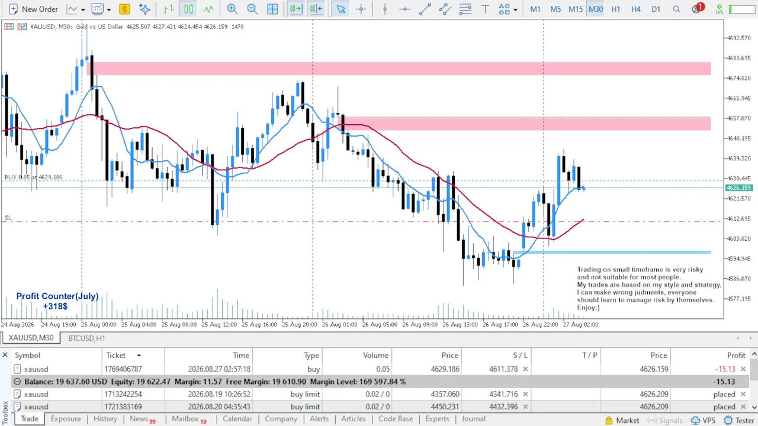758x426 pixels.
Task: Click the tile windows grid icon
Action: tap(272, 9)
